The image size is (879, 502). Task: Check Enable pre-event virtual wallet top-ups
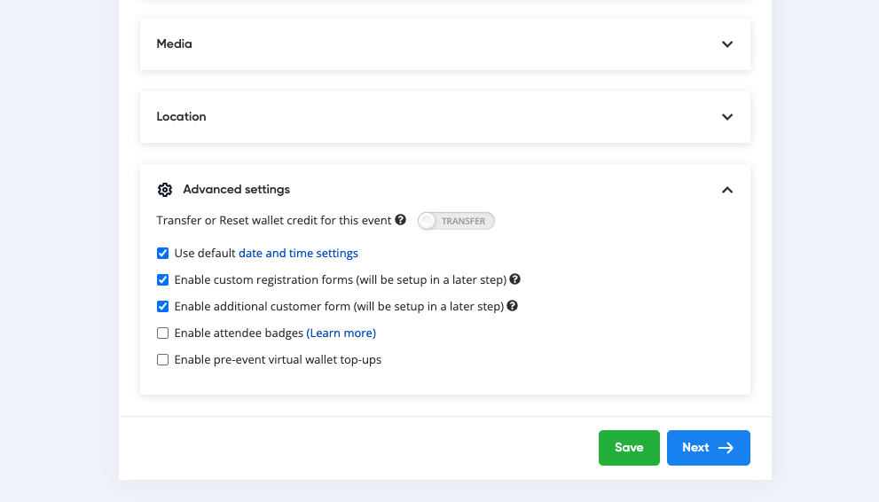(162, 360)
